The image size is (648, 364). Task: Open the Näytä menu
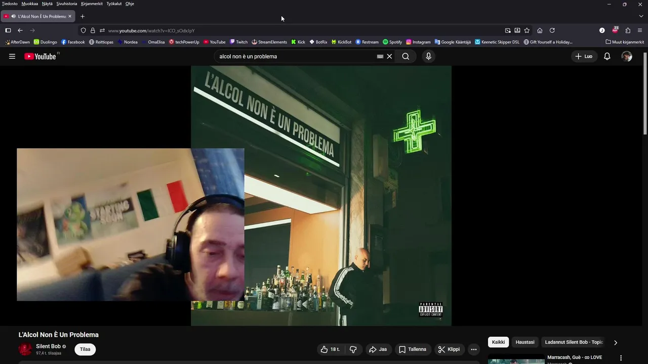pyautogui.click(x=47, y=4)
